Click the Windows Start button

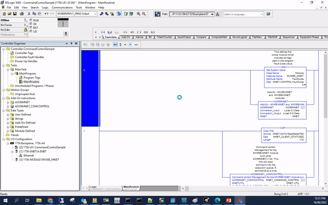[x=5, y=201]
